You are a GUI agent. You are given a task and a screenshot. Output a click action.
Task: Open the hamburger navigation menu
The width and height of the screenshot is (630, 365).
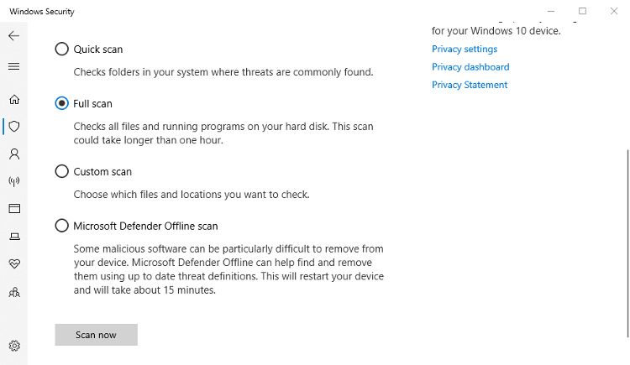(x=13, y=66)
